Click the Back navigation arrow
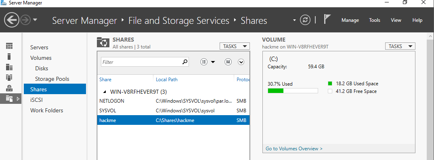The image size is (434, 160). click(11, 20)
